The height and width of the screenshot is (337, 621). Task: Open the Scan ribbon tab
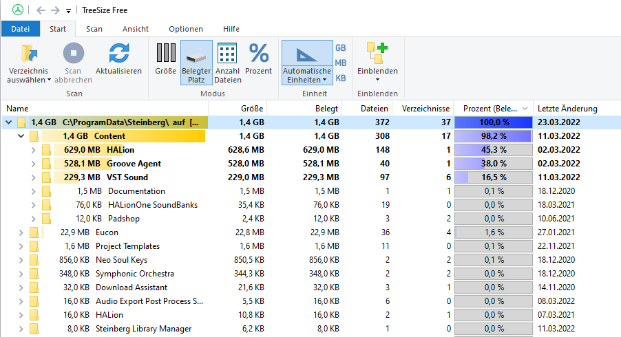point(94,29)
